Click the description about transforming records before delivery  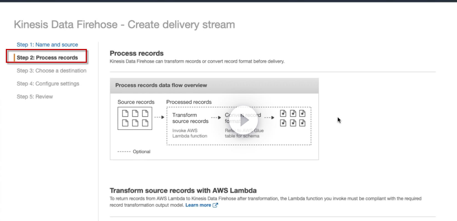pyautogui.click(x=197, y=61)
